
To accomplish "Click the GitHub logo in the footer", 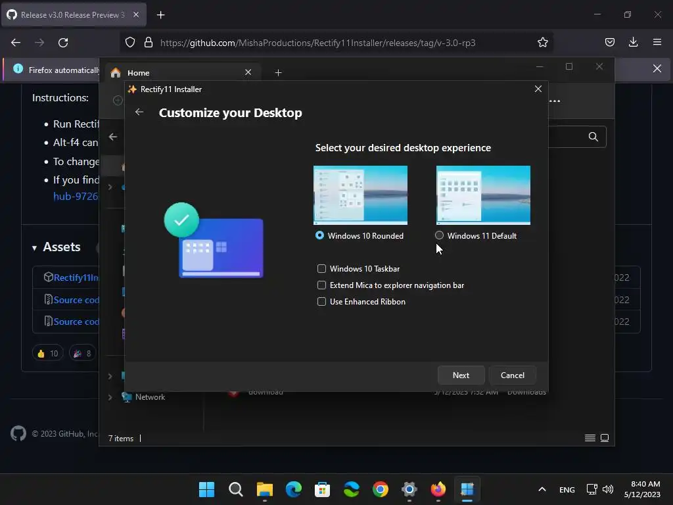I will click(x=18, y=434).
